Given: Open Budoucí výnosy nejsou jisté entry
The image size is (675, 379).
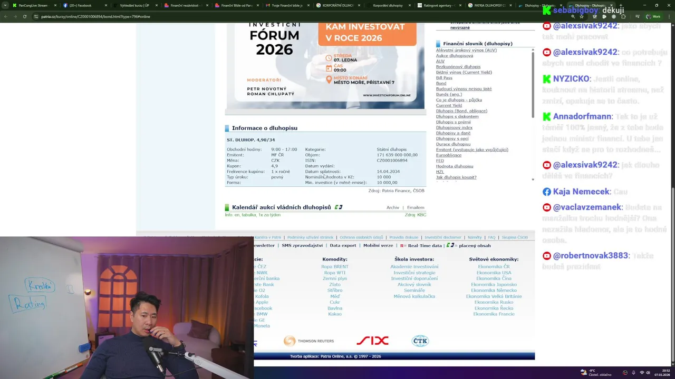Looking at the screenshot, I should [x=464, y=89].
